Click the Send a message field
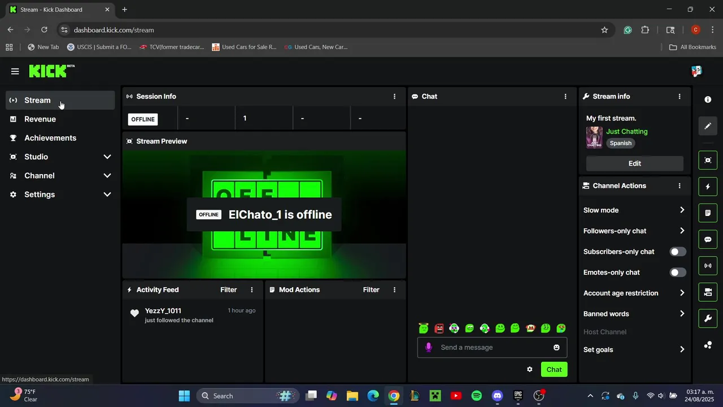Screen dimensions: 723x407 coord(493,347)
